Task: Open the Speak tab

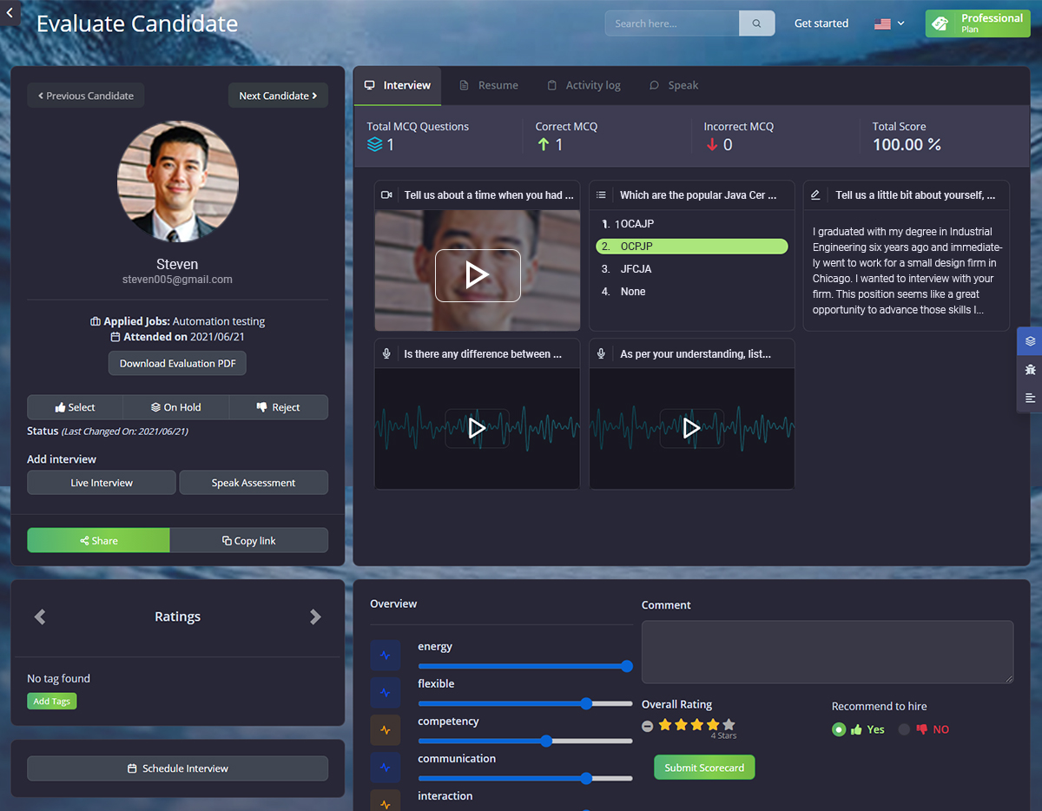Action: tap(674, 85)
